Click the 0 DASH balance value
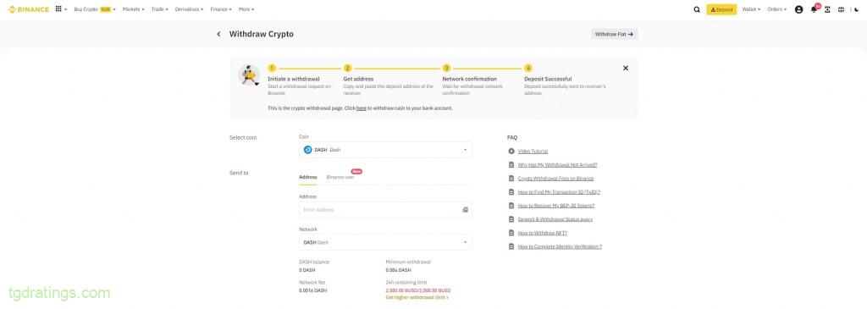This screenshot has width=867, height=309. (306, 270)
